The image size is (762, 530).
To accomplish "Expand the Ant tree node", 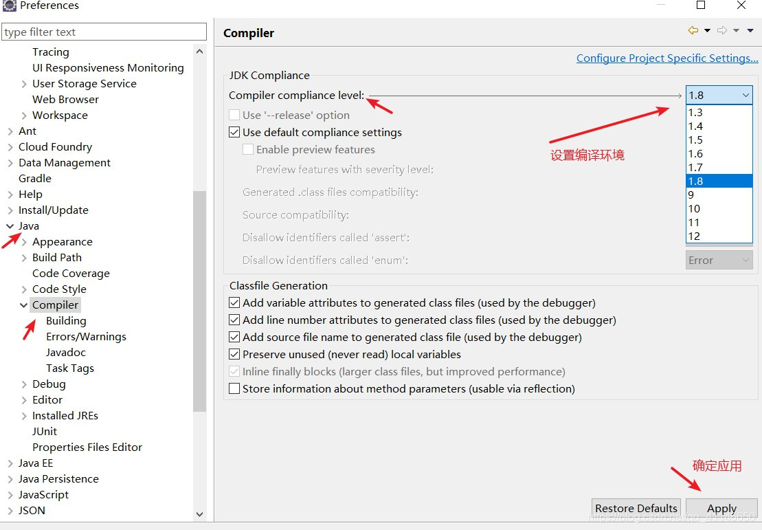I will (10, 131).
